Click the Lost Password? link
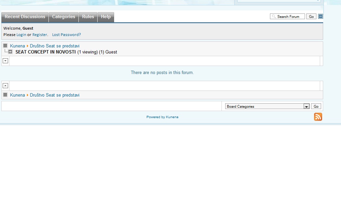 [66, 35]
